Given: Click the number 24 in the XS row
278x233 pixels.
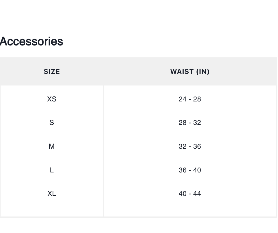Looking at the screenshot, I should pyautogui.click(x=183, y=99).
